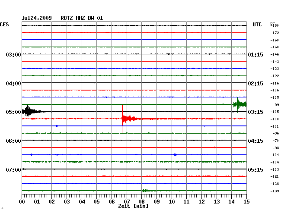Click the UTC column header
Viewport: 281px width, 213px height.
tap(257, 25)
